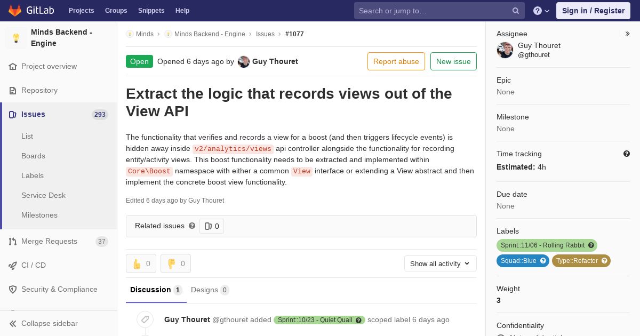Image resolution: width=640 pixels, height=336 pixels.
Task: Click the New issue button
Action: point(453,61)
